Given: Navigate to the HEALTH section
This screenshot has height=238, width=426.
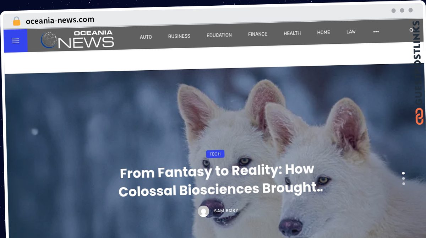Looking at the screenshot, I should tap(292, 33).
